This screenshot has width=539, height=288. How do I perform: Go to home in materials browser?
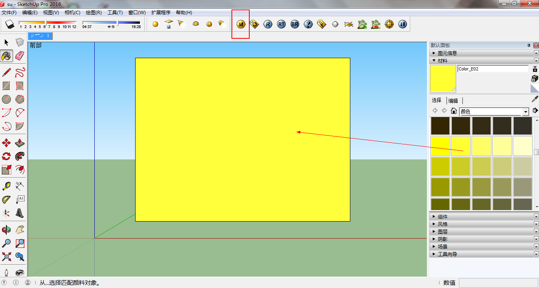click(454, 111)
